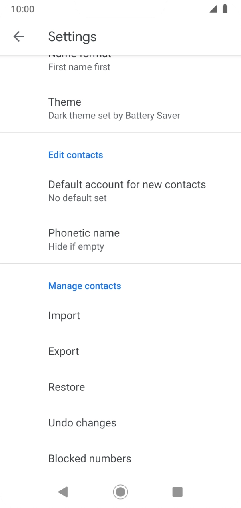This screenshot has height=508, width=241.
Task: Tap the battery status icon
Action: coord(225,9)
